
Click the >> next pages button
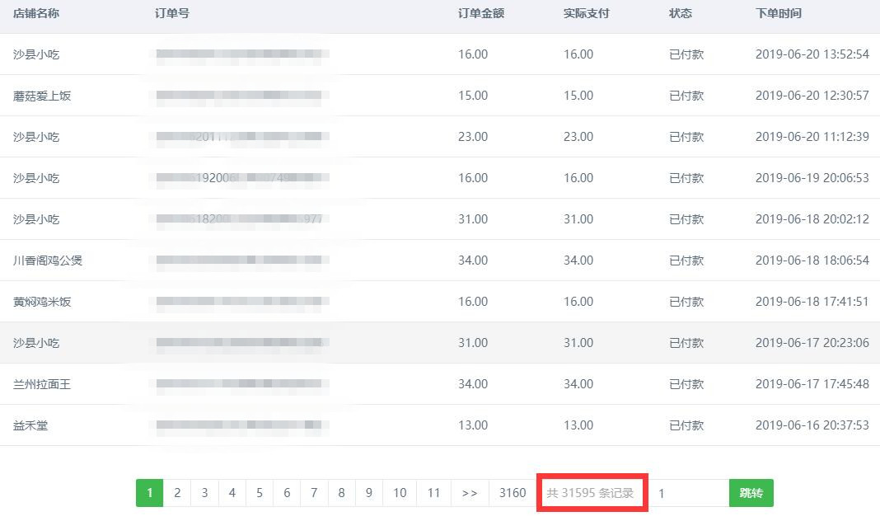tap(470, 493)
